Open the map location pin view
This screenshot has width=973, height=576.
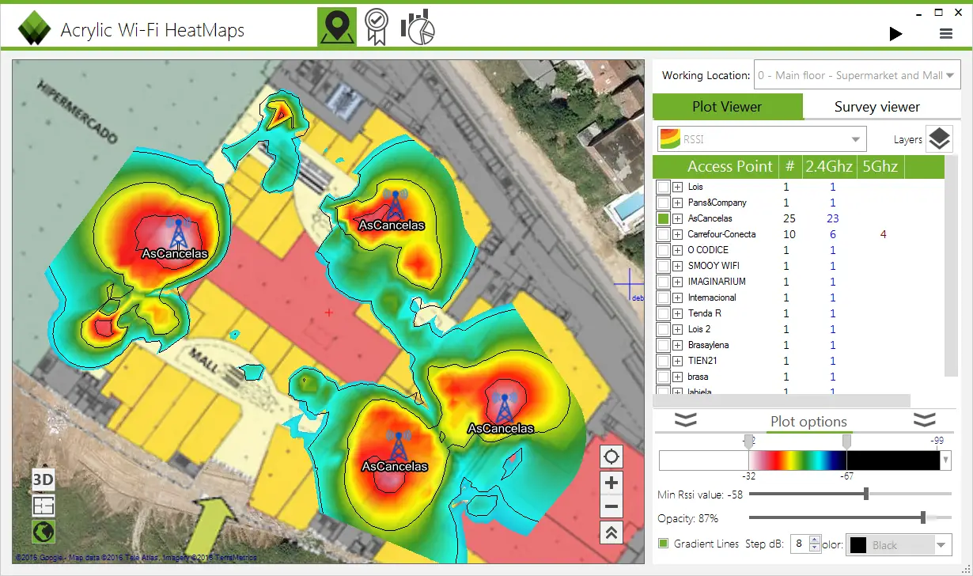click(337, 28)
